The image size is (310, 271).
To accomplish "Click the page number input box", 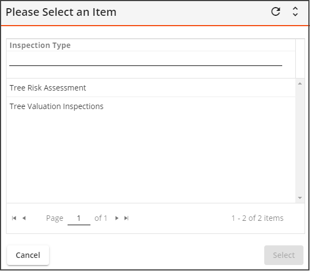I will (x=79, y=219).
